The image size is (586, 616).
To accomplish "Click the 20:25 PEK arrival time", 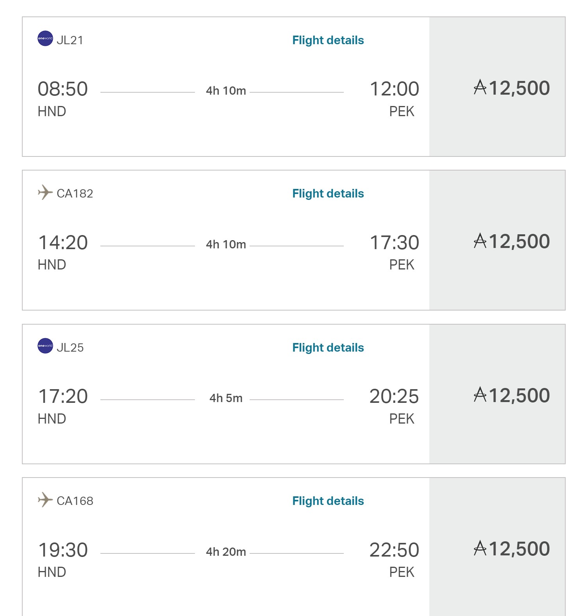I will pyautogui.click(x=394, y=397).
